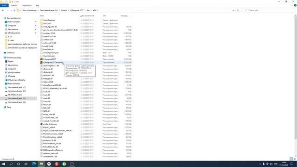Click the Cyberpunk 2077 breadcrumb segment
The height and width of the screenshot is (167, 297).
(77, 10)
